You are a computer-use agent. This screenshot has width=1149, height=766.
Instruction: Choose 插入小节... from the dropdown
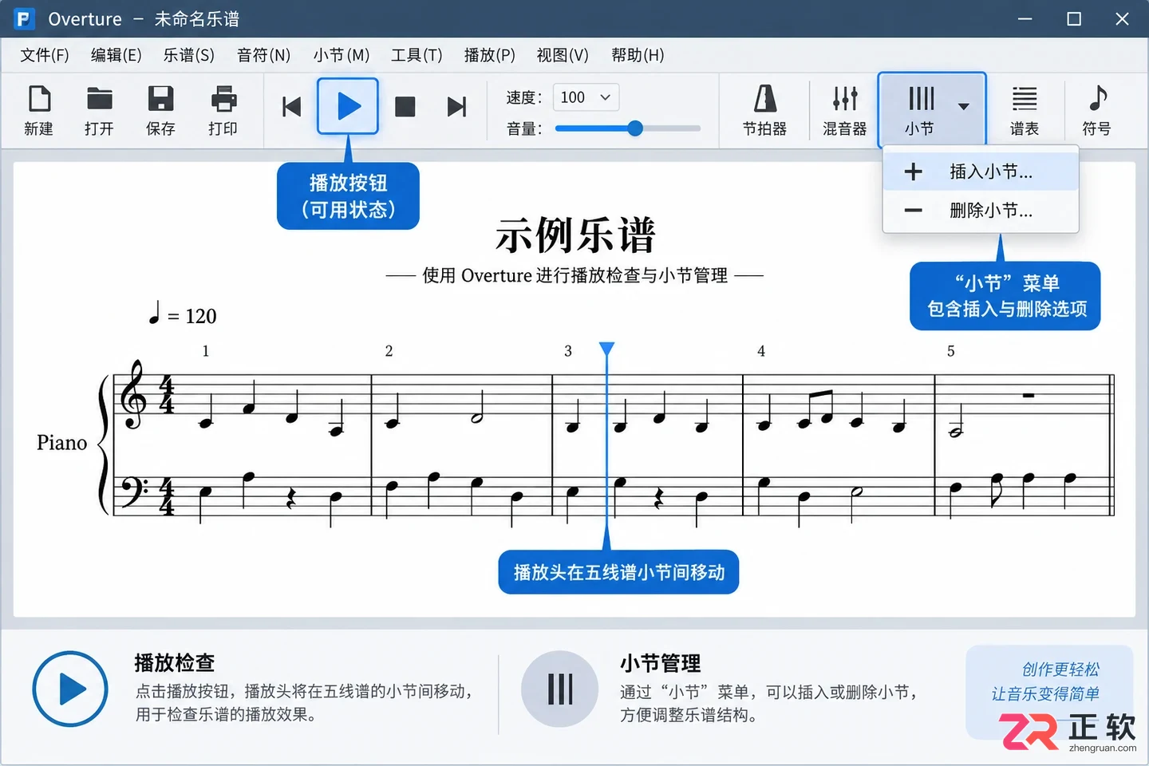981,172
